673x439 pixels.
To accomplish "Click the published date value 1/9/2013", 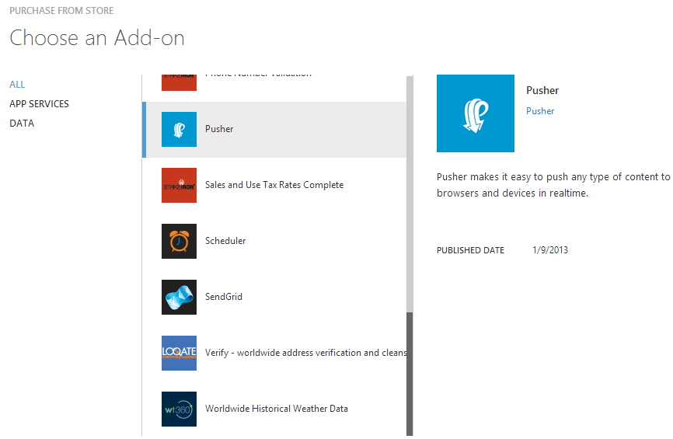I will click(x=549, y=249).
